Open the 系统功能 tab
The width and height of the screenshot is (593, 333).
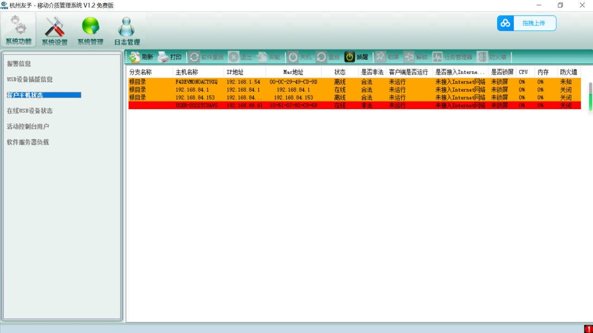click(19, 30)
